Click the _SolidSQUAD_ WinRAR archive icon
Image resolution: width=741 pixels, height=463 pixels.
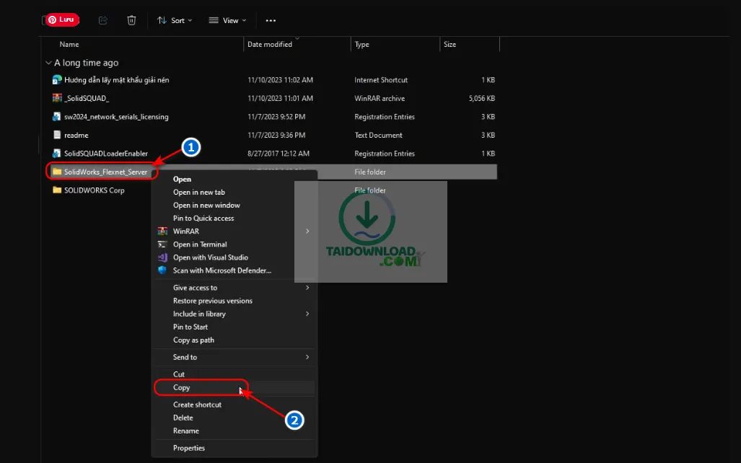click(x=57, y=98)
